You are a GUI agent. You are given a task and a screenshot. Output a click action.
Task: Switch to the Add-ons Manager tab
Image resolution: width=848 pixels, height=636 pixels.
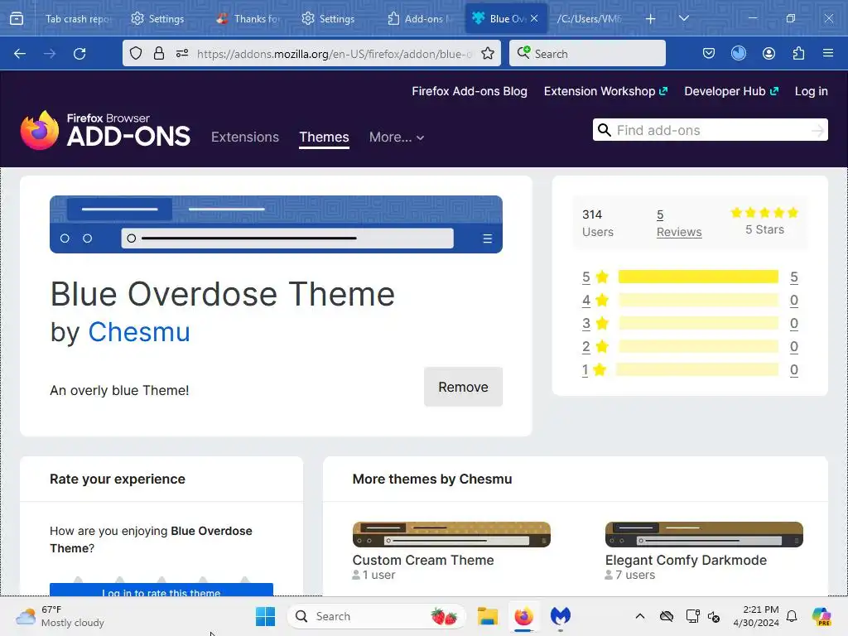[x=418, y=19]
